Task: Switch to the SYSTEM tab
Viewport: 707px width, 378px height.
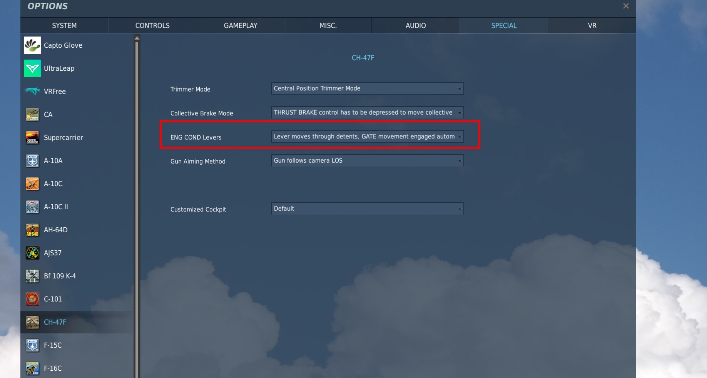Action: pos(64,25)
